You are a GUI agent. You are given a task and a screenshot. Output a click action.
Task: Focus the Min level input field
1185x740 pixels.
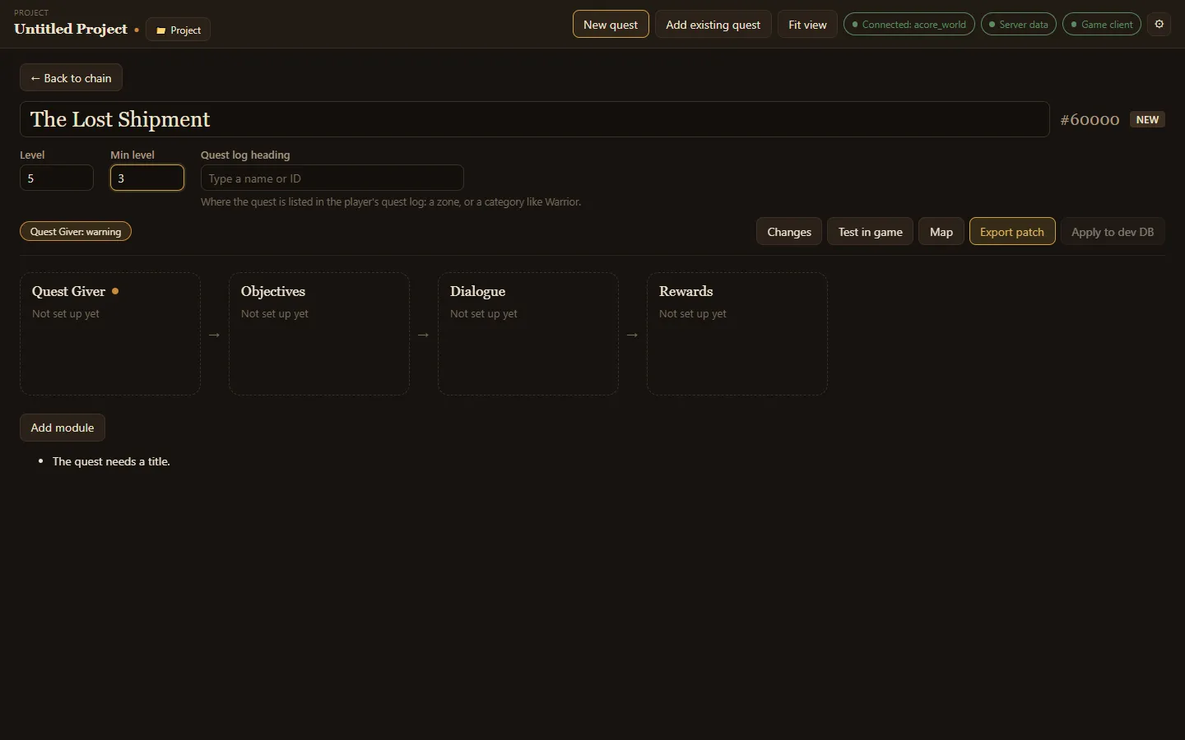pos(147,178)
